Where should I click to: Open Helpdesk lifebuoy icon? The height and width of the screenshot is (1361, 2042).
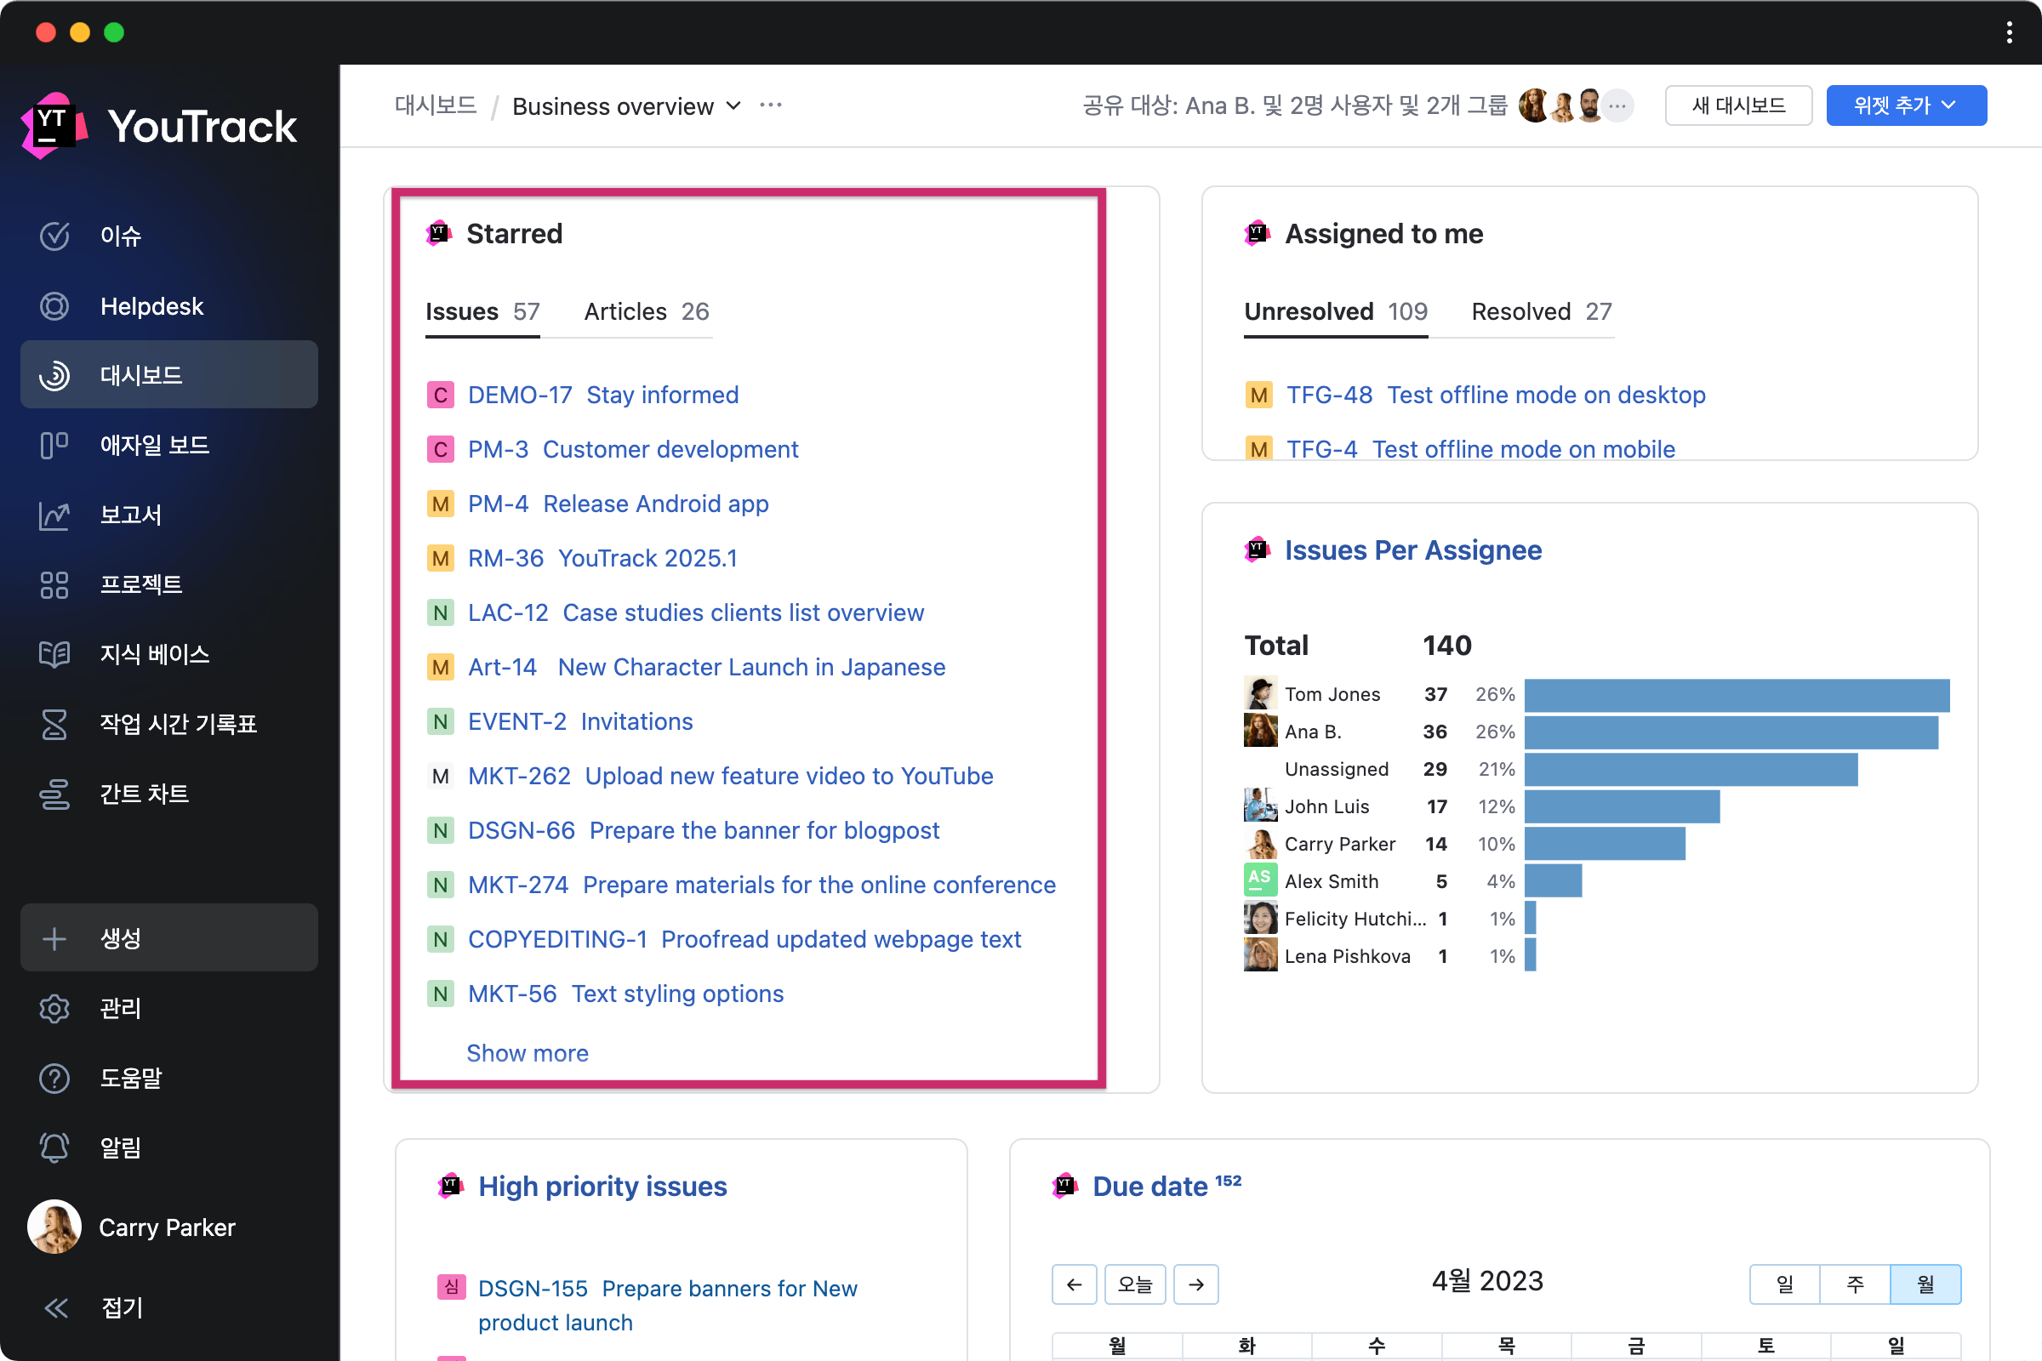[x=54, y=306]
